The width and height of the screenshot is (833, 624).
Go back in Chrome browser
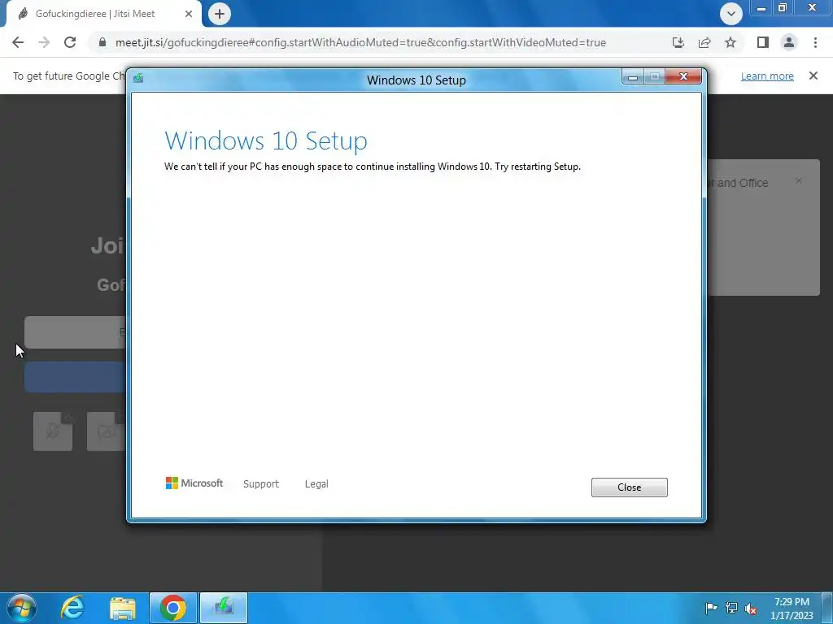coord(18,42)
